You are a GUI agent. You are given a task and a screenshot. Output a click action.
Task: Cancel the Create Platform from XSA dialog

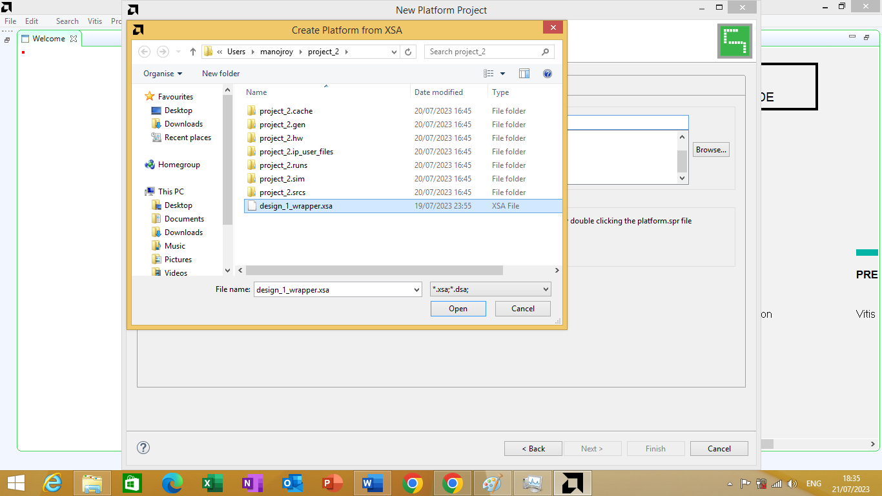point(523,309)
